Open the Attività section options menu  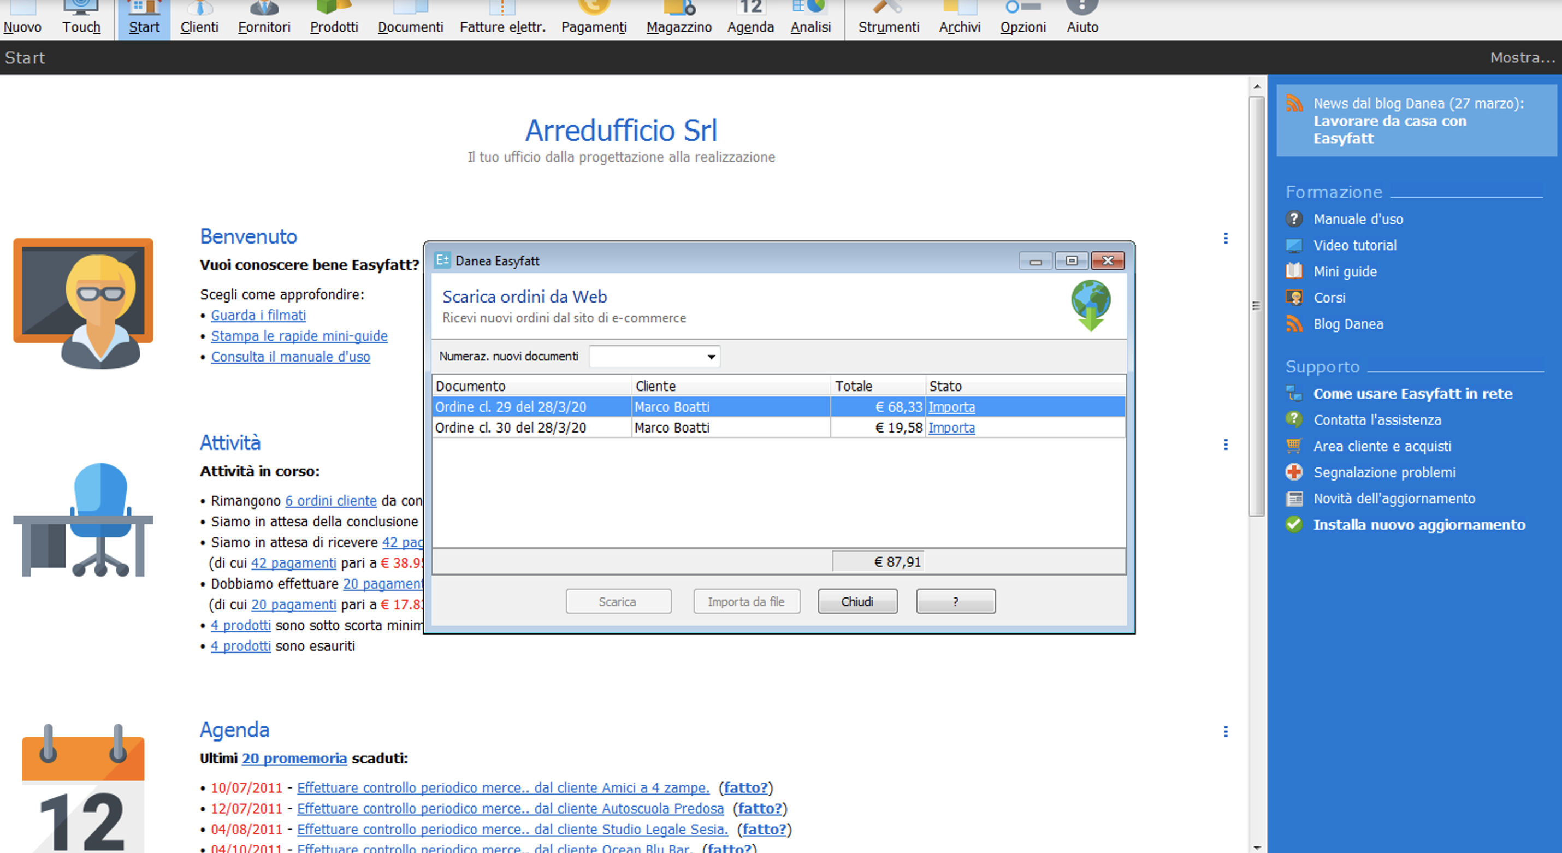(1226, 445)
